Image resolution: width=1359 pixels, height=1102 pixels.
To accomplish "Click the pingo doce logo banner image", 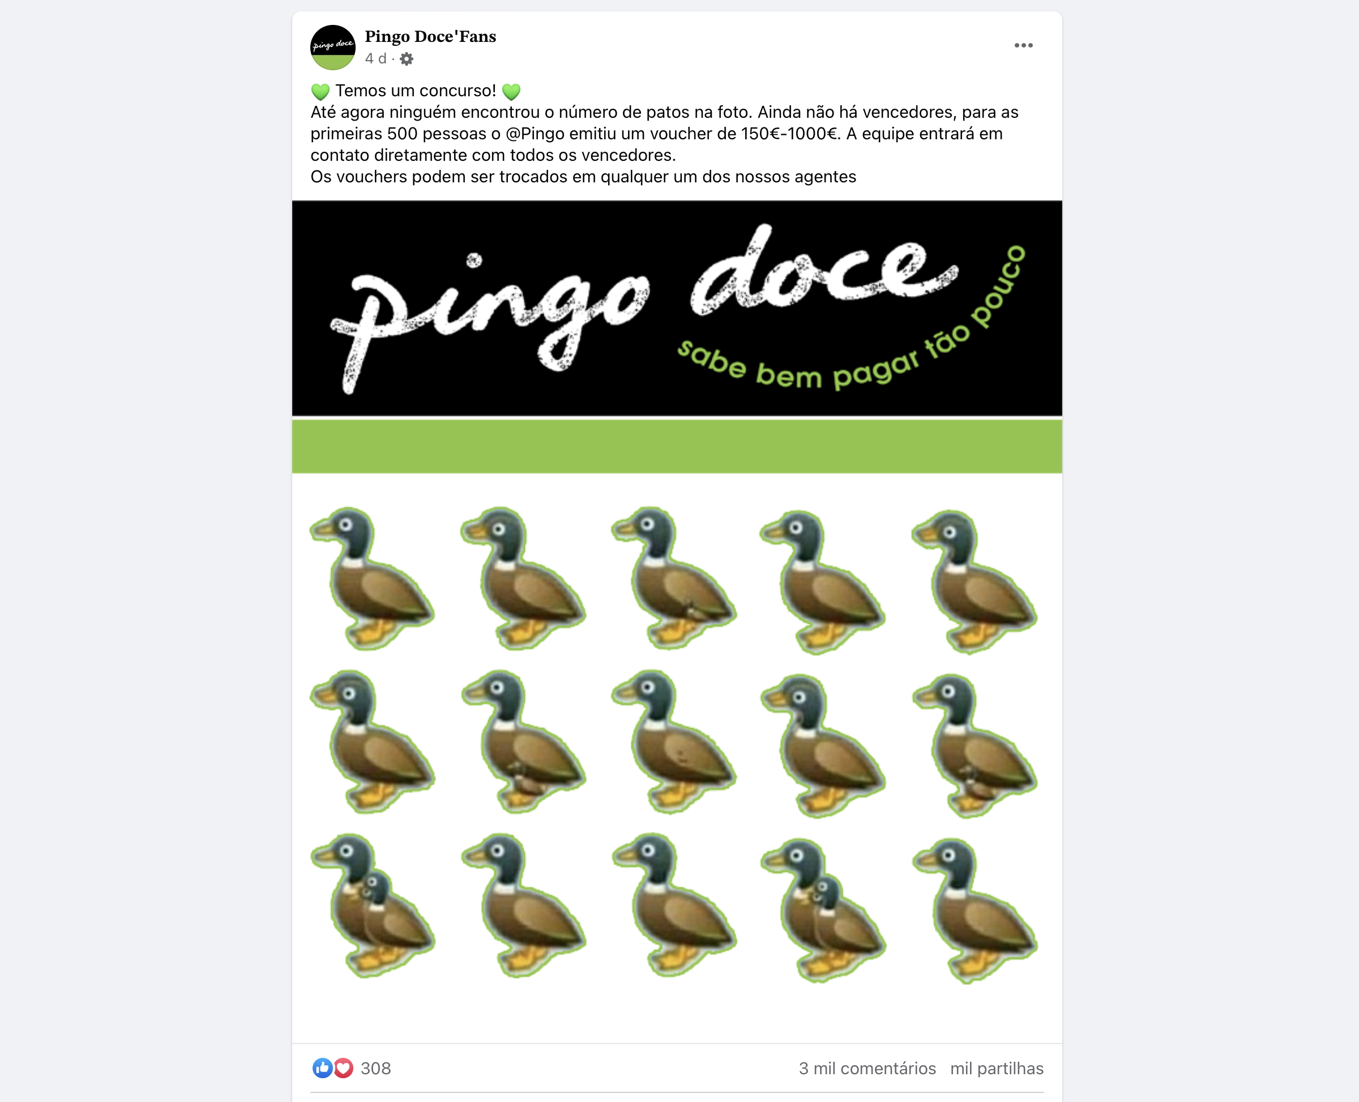I will (x=677, y=309).
